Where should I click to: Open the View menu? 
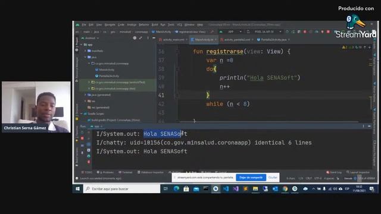(x=99, y=25)
